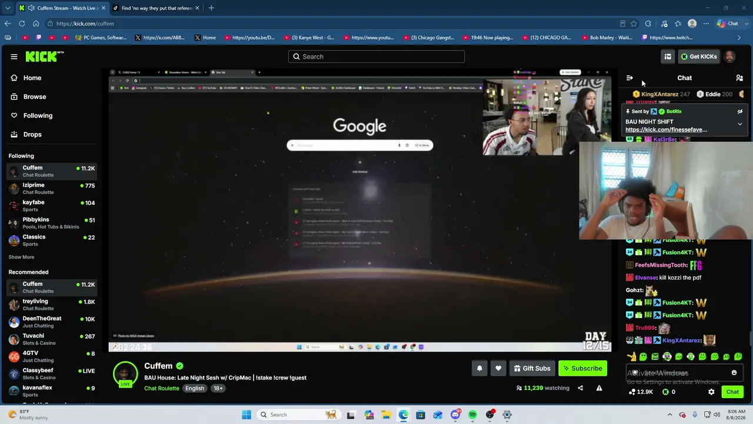Go to browser home page
The image size is (753, 424).
pos(36,24)
